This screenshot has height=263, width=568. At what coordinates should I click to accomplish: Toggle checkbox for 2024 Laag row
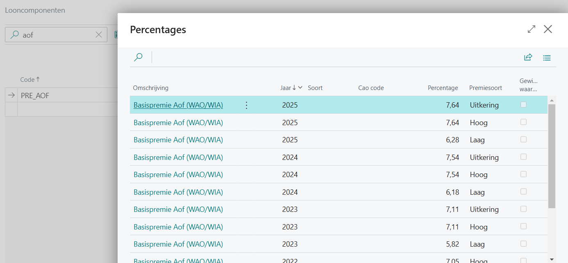pos(523,192)
